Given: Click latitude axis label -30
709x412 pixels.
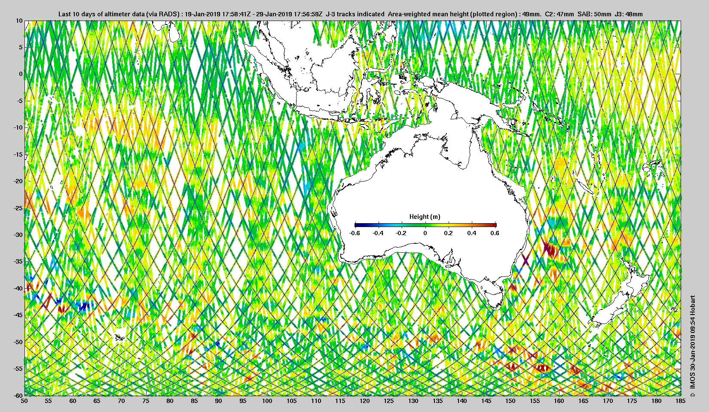Looking at the screenshot, I should 18,235.
